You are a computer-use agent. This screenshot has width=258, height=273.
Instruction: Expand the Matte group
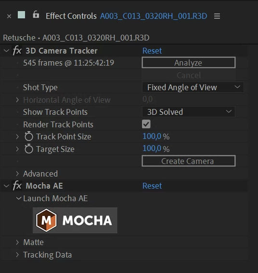click(x=17, y=242)
